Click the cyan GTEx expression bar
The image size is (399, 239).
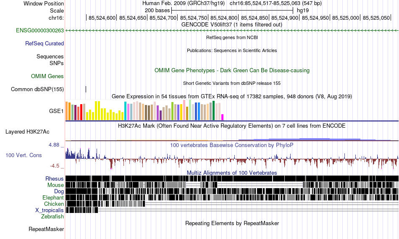coord(125,111)
